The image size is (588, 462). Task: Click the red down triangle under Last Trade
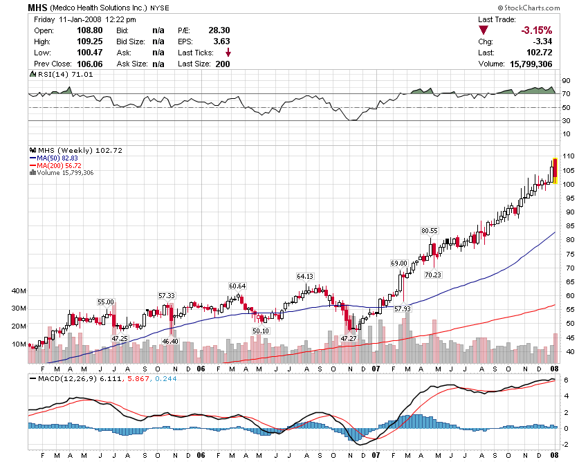[484, 30]
